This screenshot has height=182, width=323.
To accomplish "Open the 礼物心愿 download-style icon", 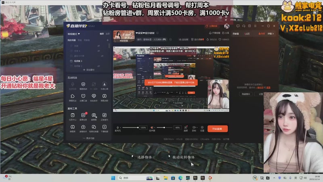I will (x=105, y=84).
